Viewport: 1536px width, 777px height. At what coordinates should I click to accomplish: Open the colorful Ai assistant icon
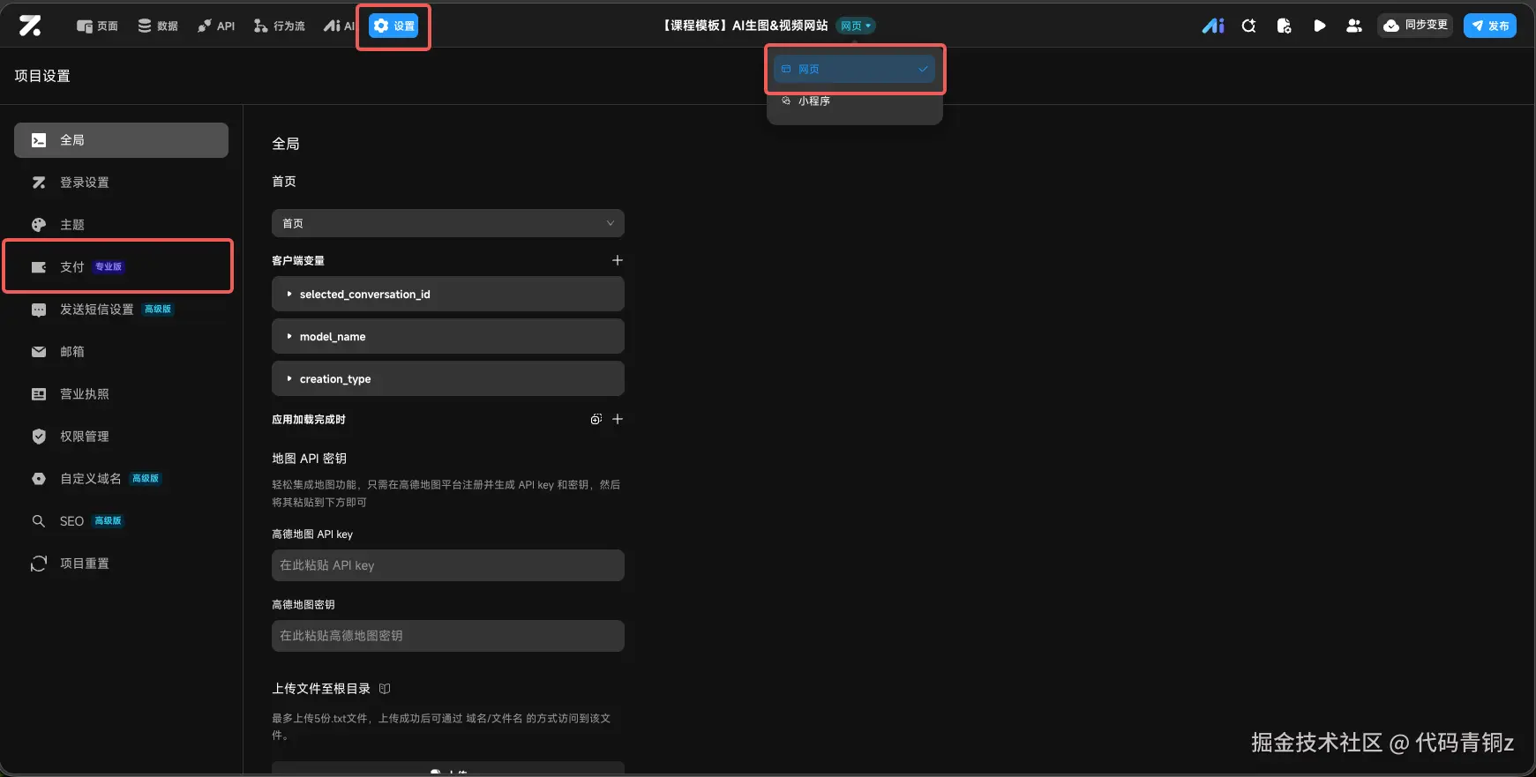point(1213,26)
